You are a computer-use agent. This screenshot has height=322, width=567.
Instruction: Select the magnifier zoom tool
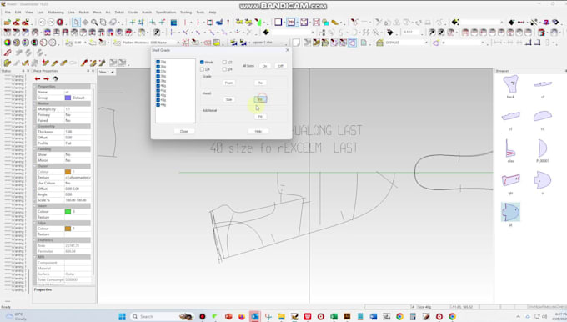(94, 23)
